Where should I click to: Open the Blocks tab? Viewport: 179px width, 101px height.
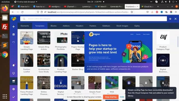coord(53,26)
